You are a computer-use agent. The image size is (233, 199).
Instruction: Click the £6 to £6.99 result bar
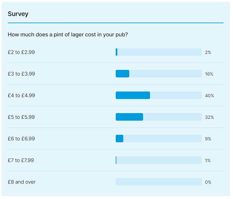point(158,139)
